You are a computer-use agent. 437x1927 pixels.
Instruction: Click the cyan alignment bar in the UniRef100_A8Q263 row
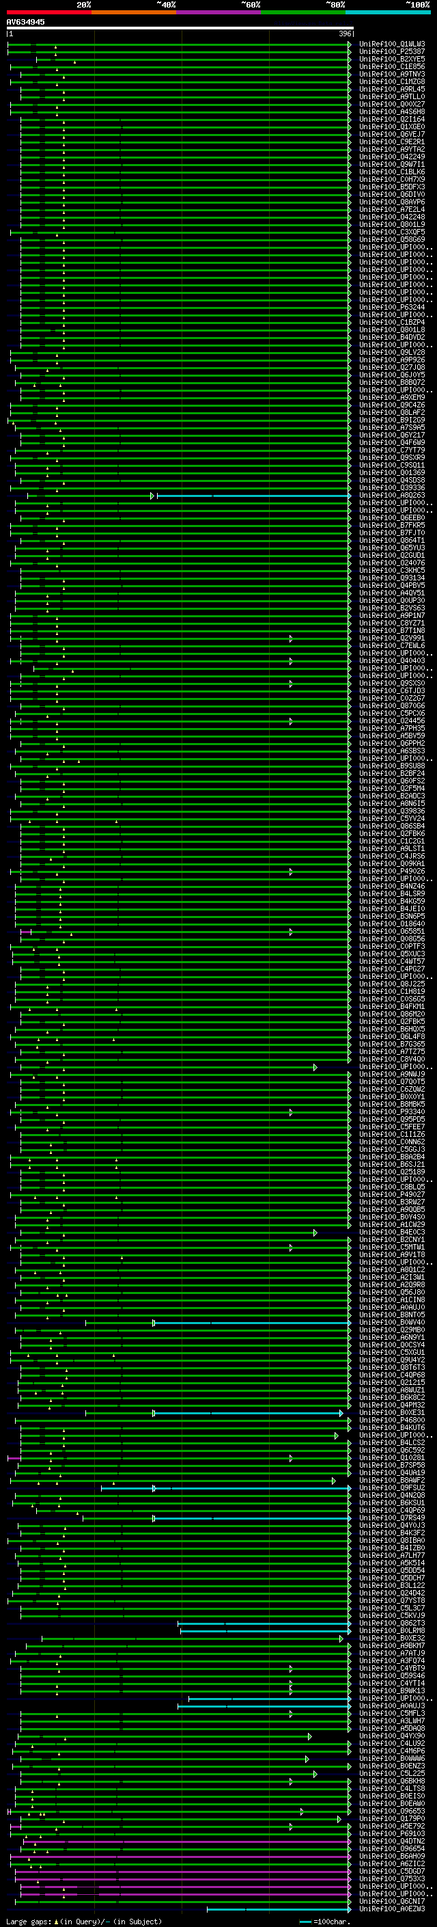253,496
